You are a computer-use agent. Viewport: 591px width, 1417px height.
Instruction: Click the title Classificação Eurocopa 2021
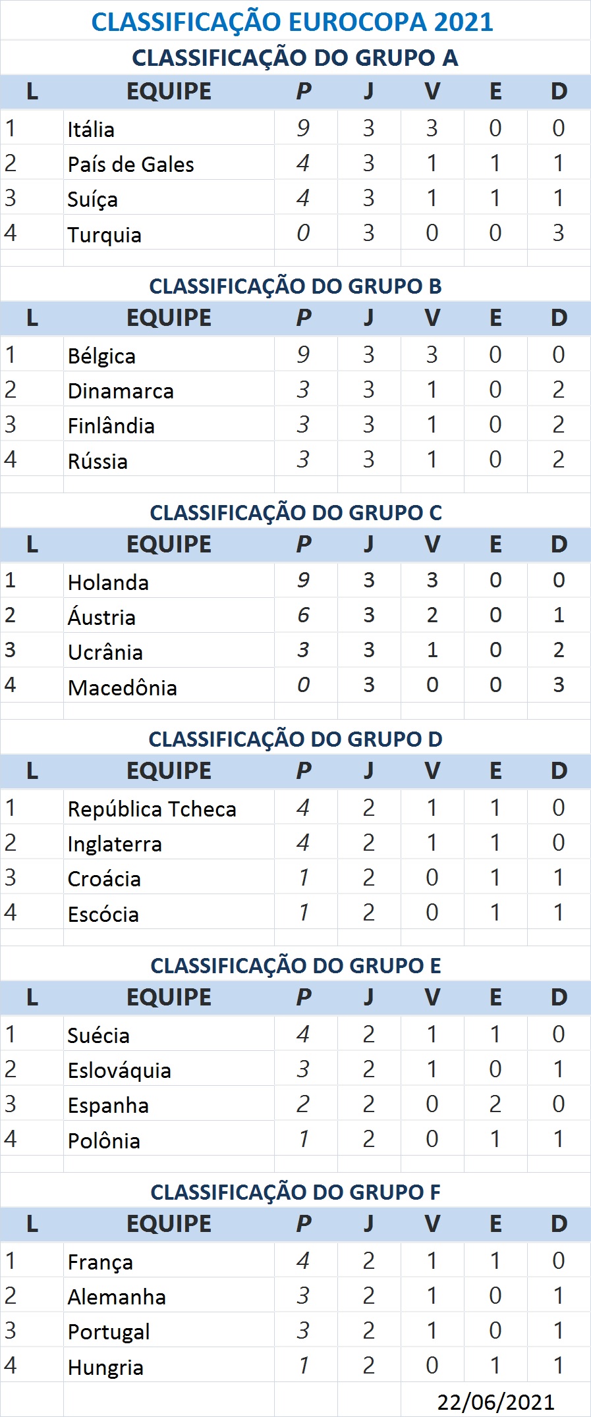[293, 22]
